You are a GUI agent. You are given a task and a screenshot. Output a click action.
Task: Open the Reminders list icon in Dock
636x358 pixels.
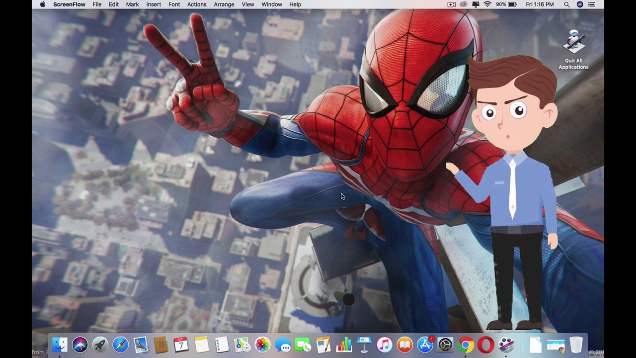pos(222,345)
